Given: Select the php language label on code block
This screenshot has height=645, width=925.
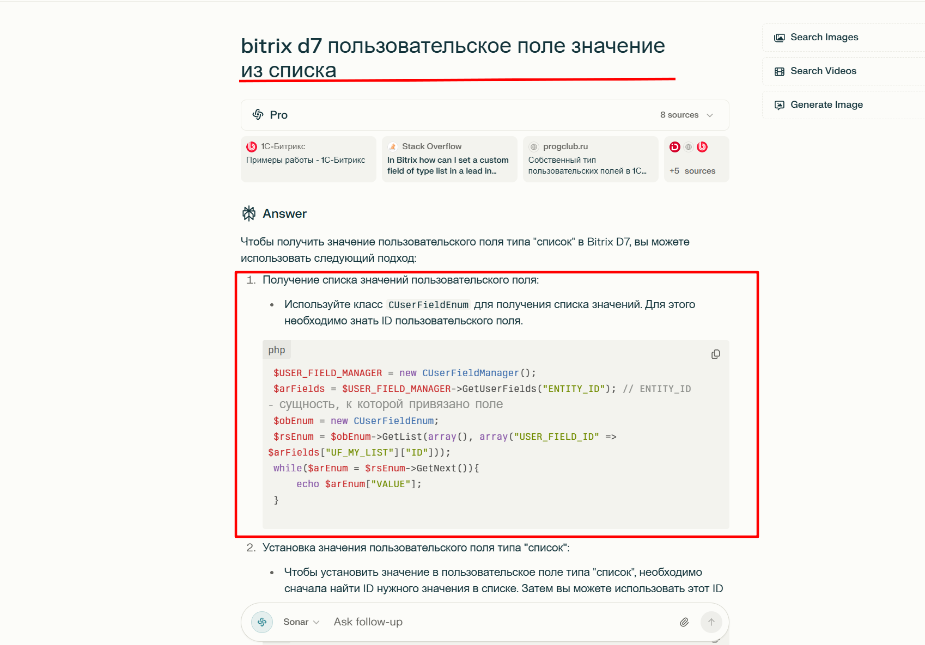Looking at the screenshot, I should pos(277,349).
